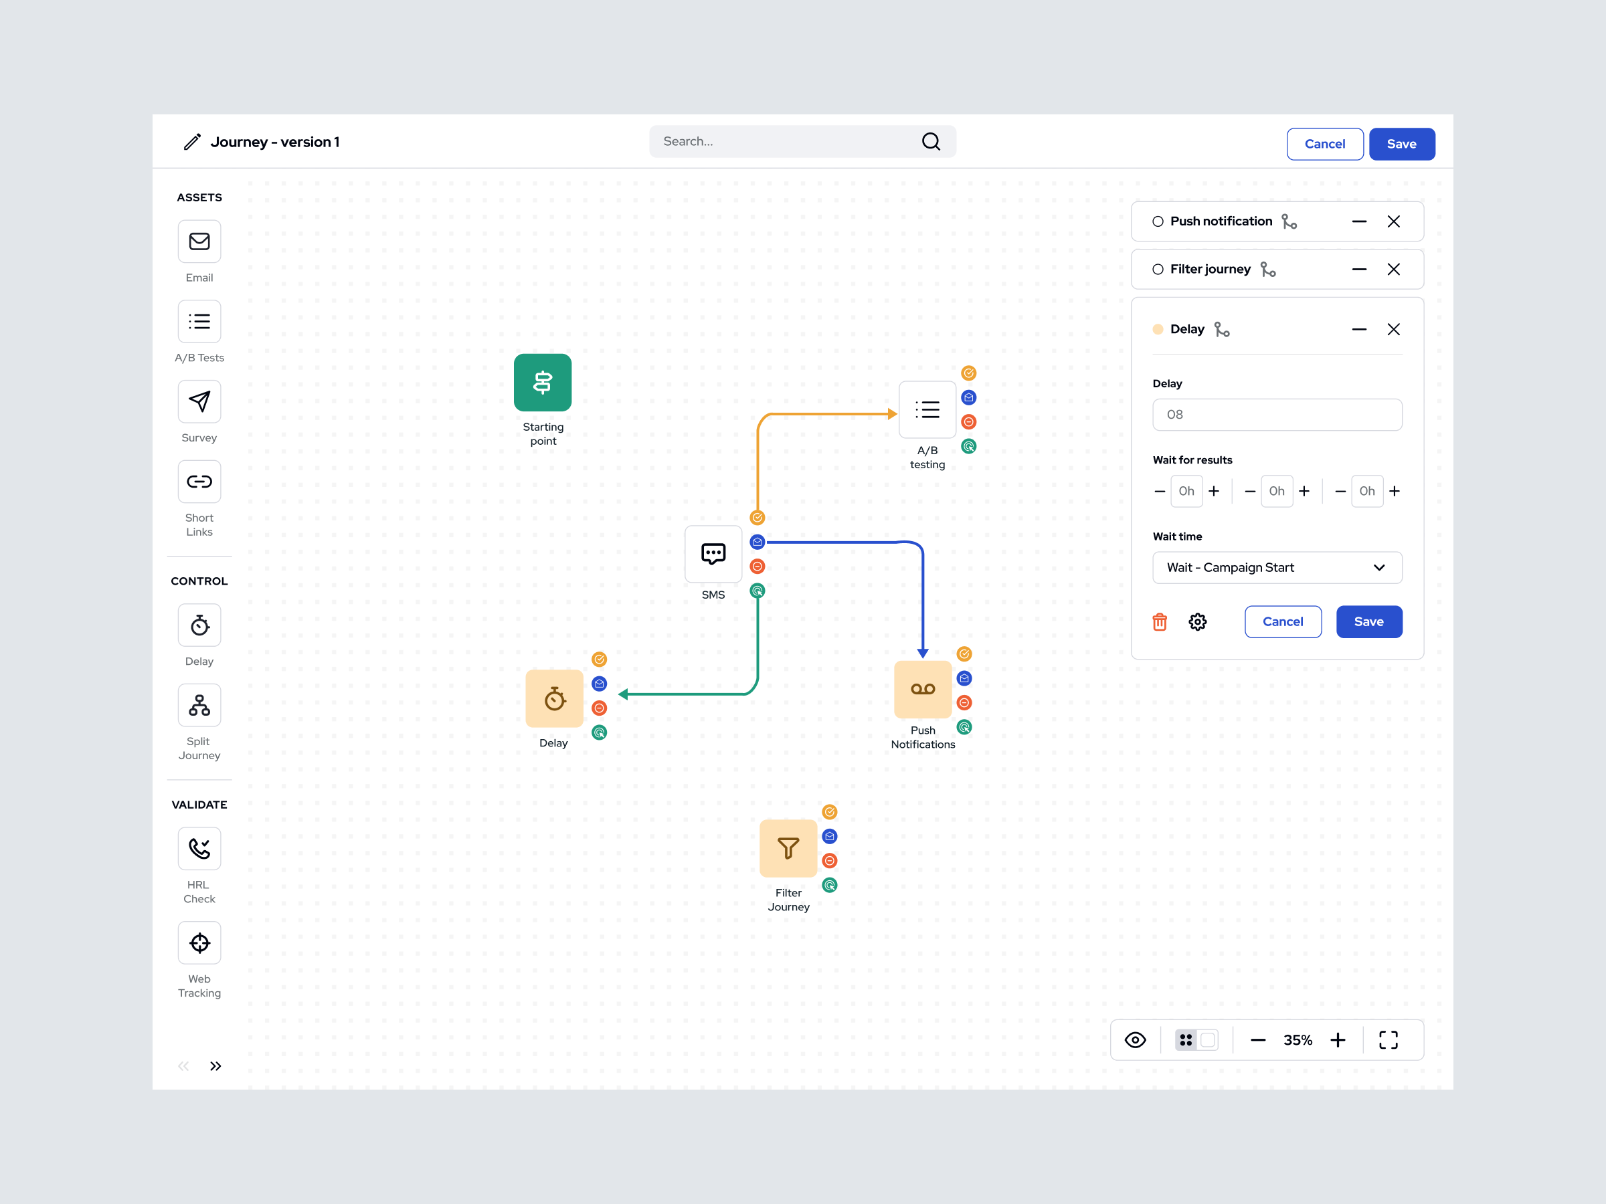The width and height of the screenshot is (1606, 1204).
Task: Click Save in the top header
Action: point(1401,144)
